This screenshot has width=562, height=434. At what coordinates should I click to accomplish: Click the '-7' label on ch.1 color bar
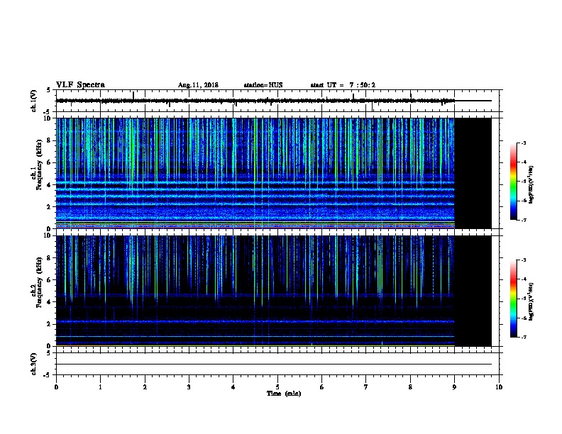click(523, 220)
